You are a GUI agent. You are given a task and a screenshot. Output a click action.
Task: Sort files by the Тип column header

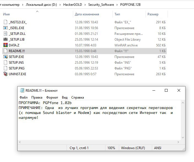pyautogui.click(x=117, y=14)
